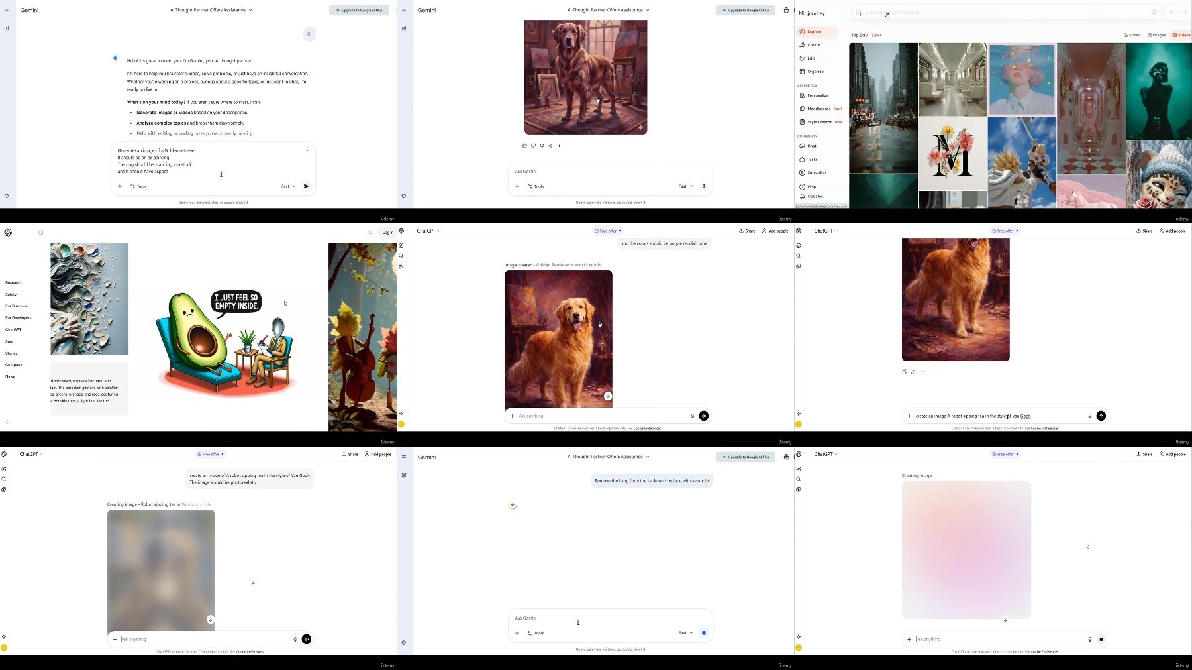The height and width of the screenshot is (670, 1192).
Task: Click Midjourney prompt field at top
Action: pos(1007,13)
